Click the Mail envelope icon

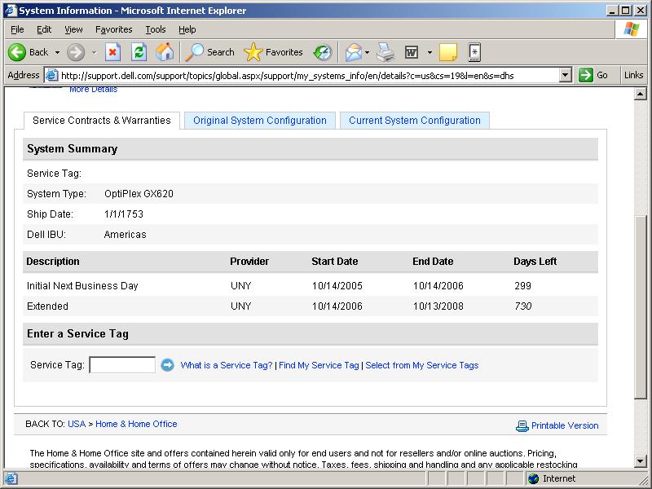[x=354, y=52]
